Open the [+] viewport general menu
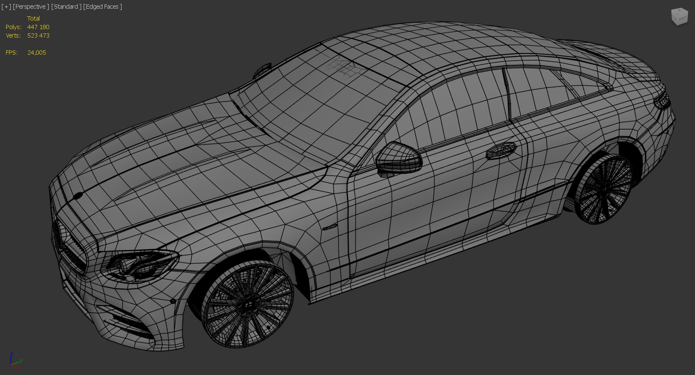The height and width of the screenshot is (375, 695). click(6, 7)
